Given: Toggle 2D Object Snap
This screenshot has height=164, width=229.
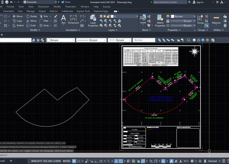Looking at the screenshot, I should [121, 161].
